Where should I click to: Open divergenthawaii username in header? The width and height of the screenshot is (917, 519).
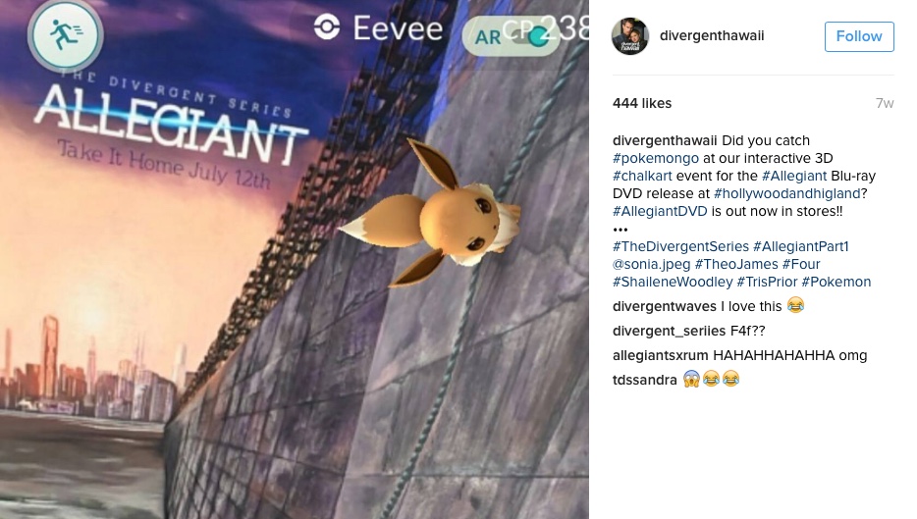(x=712, y=35)
